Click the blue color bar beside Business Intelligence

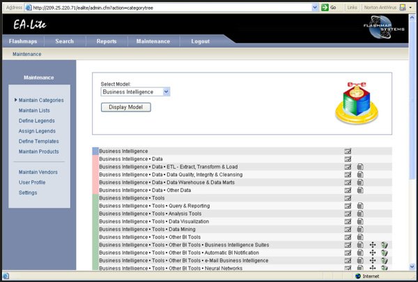coord(95,151)
